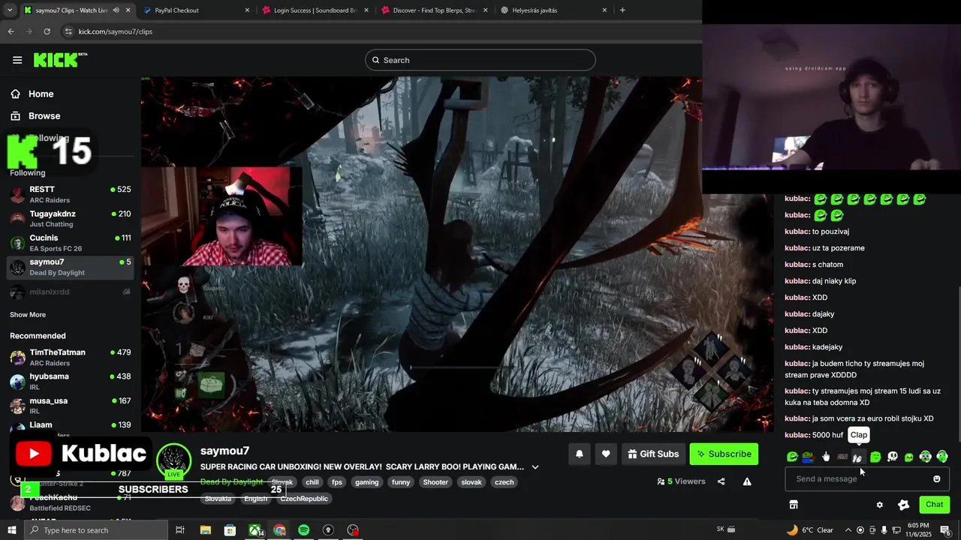Click the report warning triangle icon
The width and height of the screenshot is (961, 540).
(747, 481)
